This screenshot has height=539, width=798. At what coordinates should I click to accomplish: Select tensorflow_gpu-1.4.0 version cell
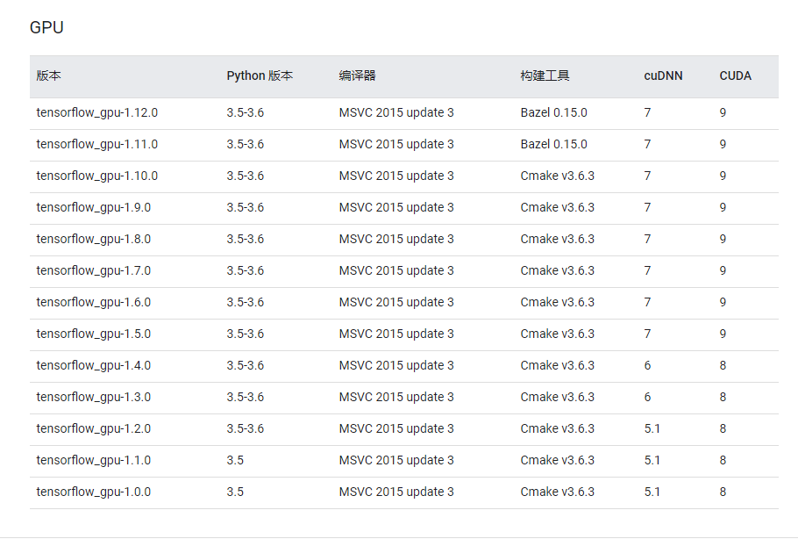tap(94, 365)
